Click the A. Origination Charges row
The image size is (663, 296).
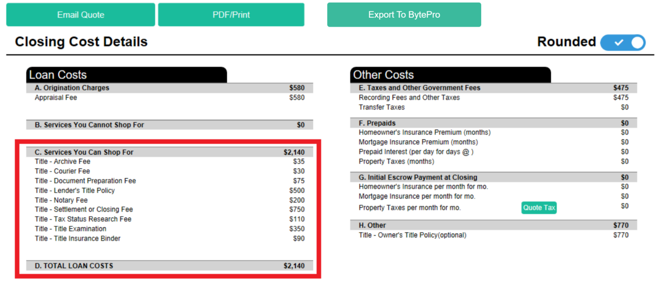pyautogui.click(x=169, y=88)
